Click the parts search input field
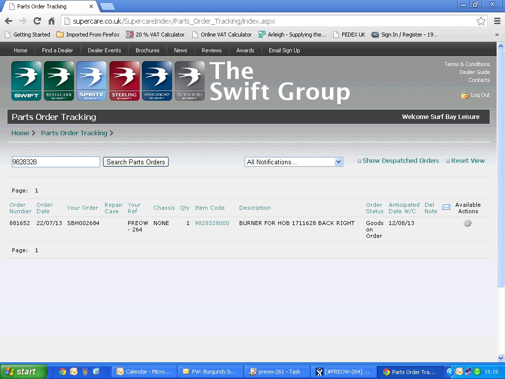505x379 pixels. (x=56, y=162)
